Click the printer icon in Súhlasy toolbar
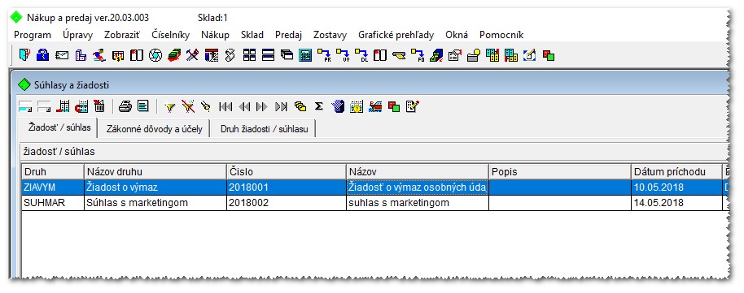The height and width of the screenshot is (293, 744). (x=125, y=106)
